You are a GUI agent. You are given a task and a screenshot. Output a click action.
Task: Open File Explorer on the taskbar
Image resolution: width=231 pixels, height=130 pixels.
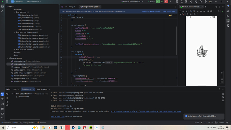44,128
